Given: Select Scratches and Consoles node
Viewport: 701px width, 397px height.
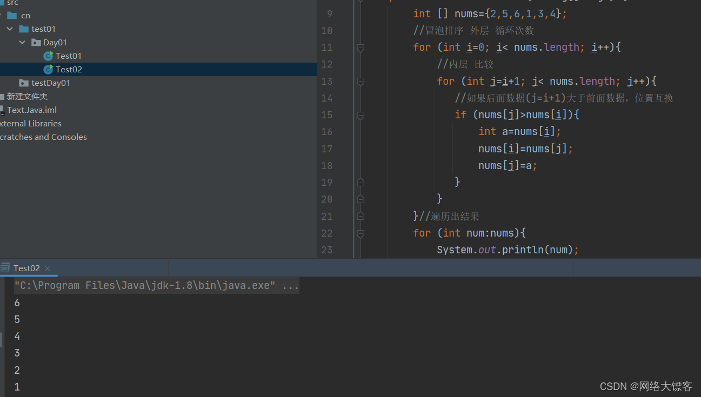Looking at the screenshot, I should [x=43, y=137].
